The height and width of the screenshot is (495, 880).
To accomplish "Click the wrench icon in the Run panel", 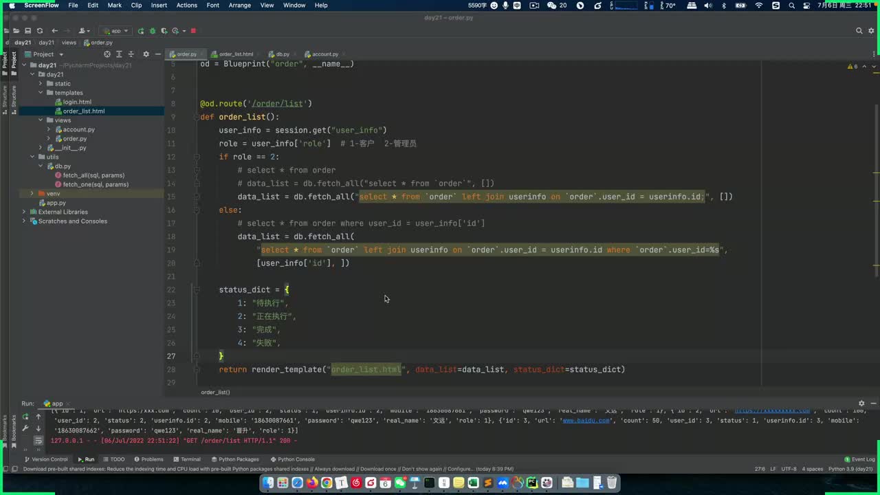I will pyautogui.click(x=26, y=428).
